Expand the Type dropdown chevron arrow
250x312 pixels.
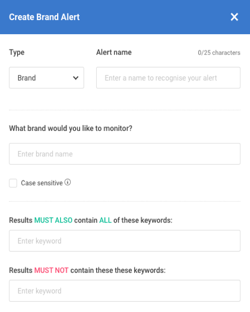point(76,78)
